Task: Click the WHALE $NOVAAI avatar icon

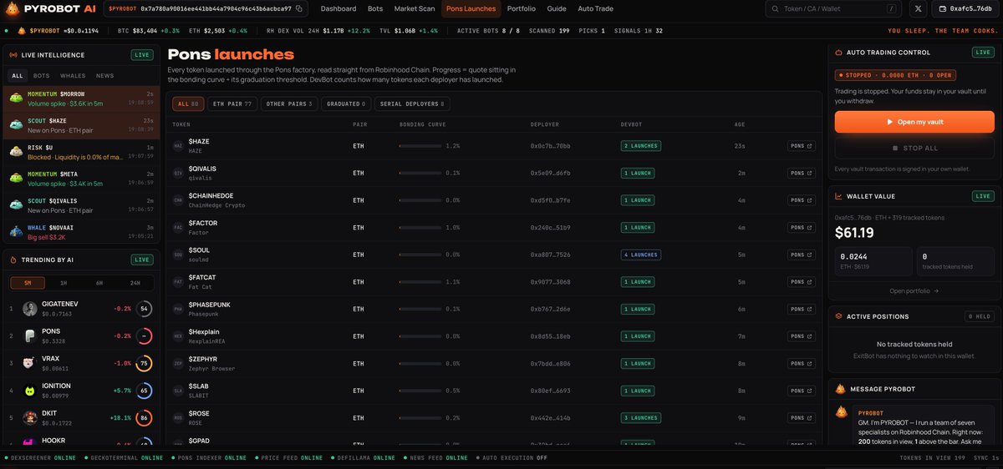Action: tap(16, 231)
